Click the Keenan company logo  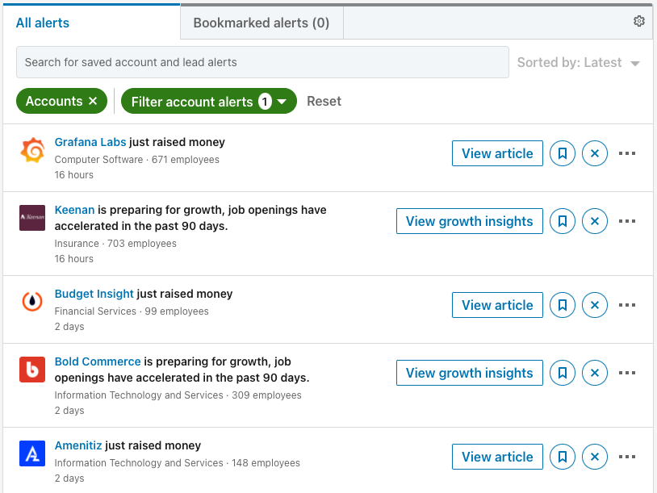[32, 218]
